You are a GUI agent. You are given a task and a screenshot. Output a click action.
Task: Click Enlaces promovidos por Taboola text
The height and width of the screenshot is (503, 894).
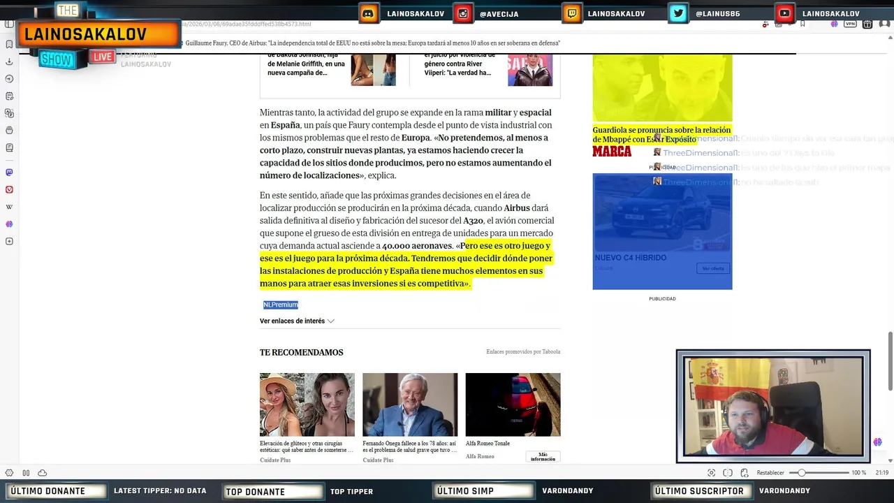point(523,351)
